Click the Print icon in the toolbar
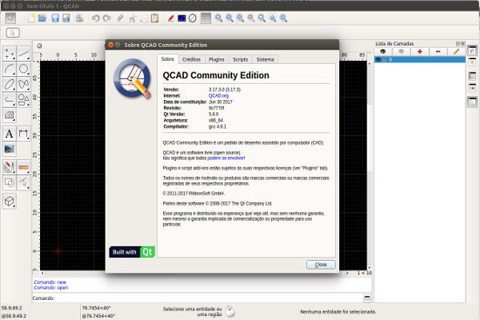Image resolution: width=480 pixels, height=320 pixels. [x=79, y=18]
